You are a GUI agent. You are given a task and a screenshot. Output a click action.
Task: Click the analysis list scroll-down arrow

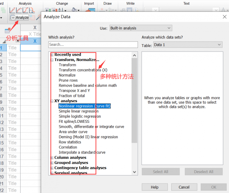135,171
